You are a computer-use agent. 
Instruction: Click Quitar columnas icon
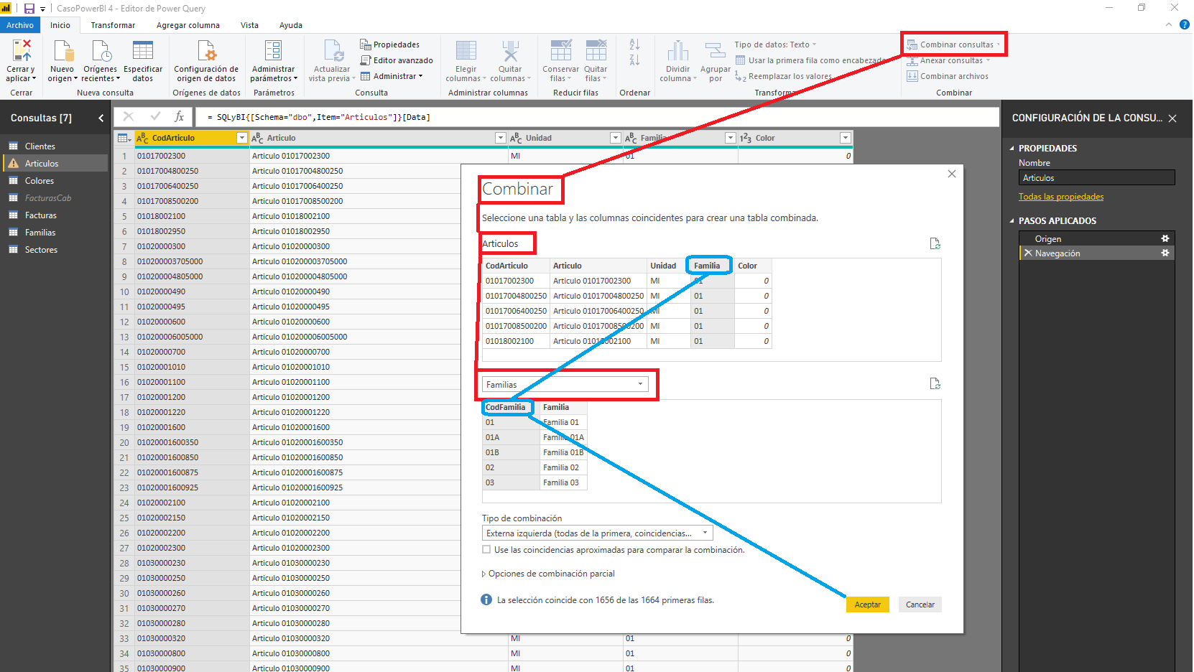510,51
